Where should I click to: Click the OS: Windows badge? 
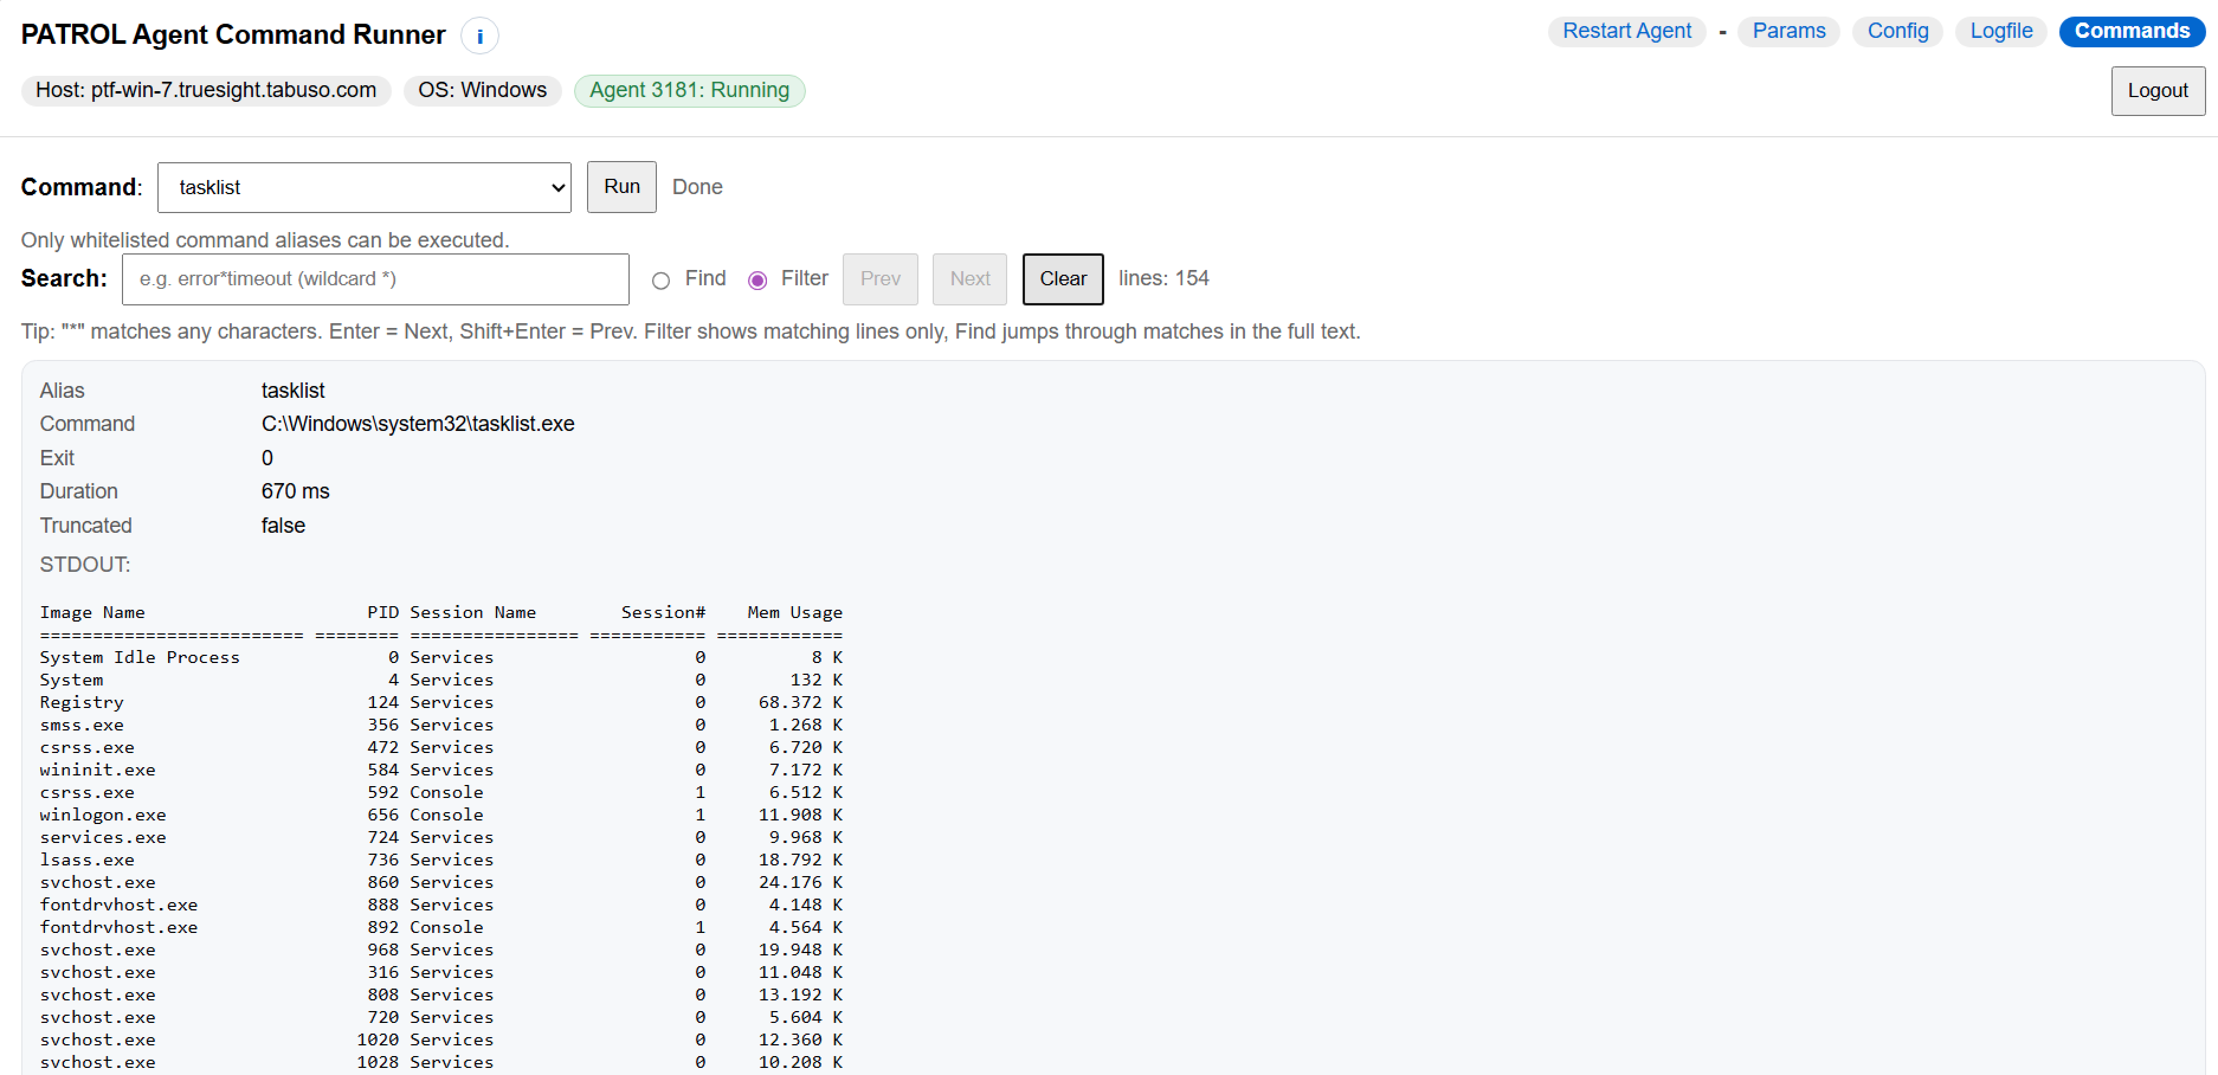[482, 91]
